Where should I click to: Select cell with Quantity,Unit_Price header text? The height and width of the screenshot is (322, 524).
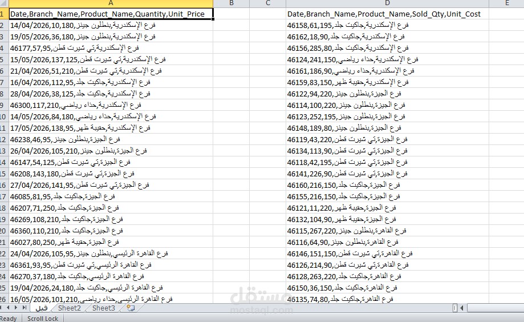[111, 14]
